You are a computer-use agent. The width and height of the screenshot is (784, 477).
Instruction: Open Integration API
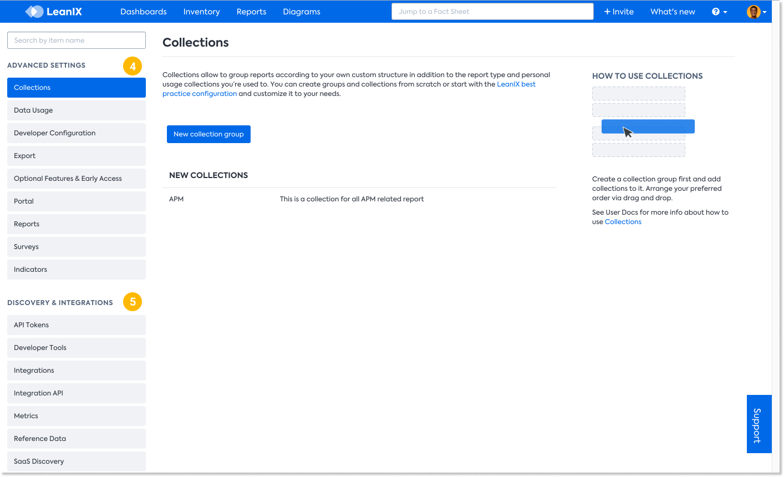click(x=77, y=393)
